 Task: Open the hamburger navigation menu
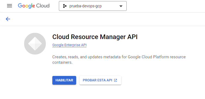pyautogui.click(x=9, y=6)
